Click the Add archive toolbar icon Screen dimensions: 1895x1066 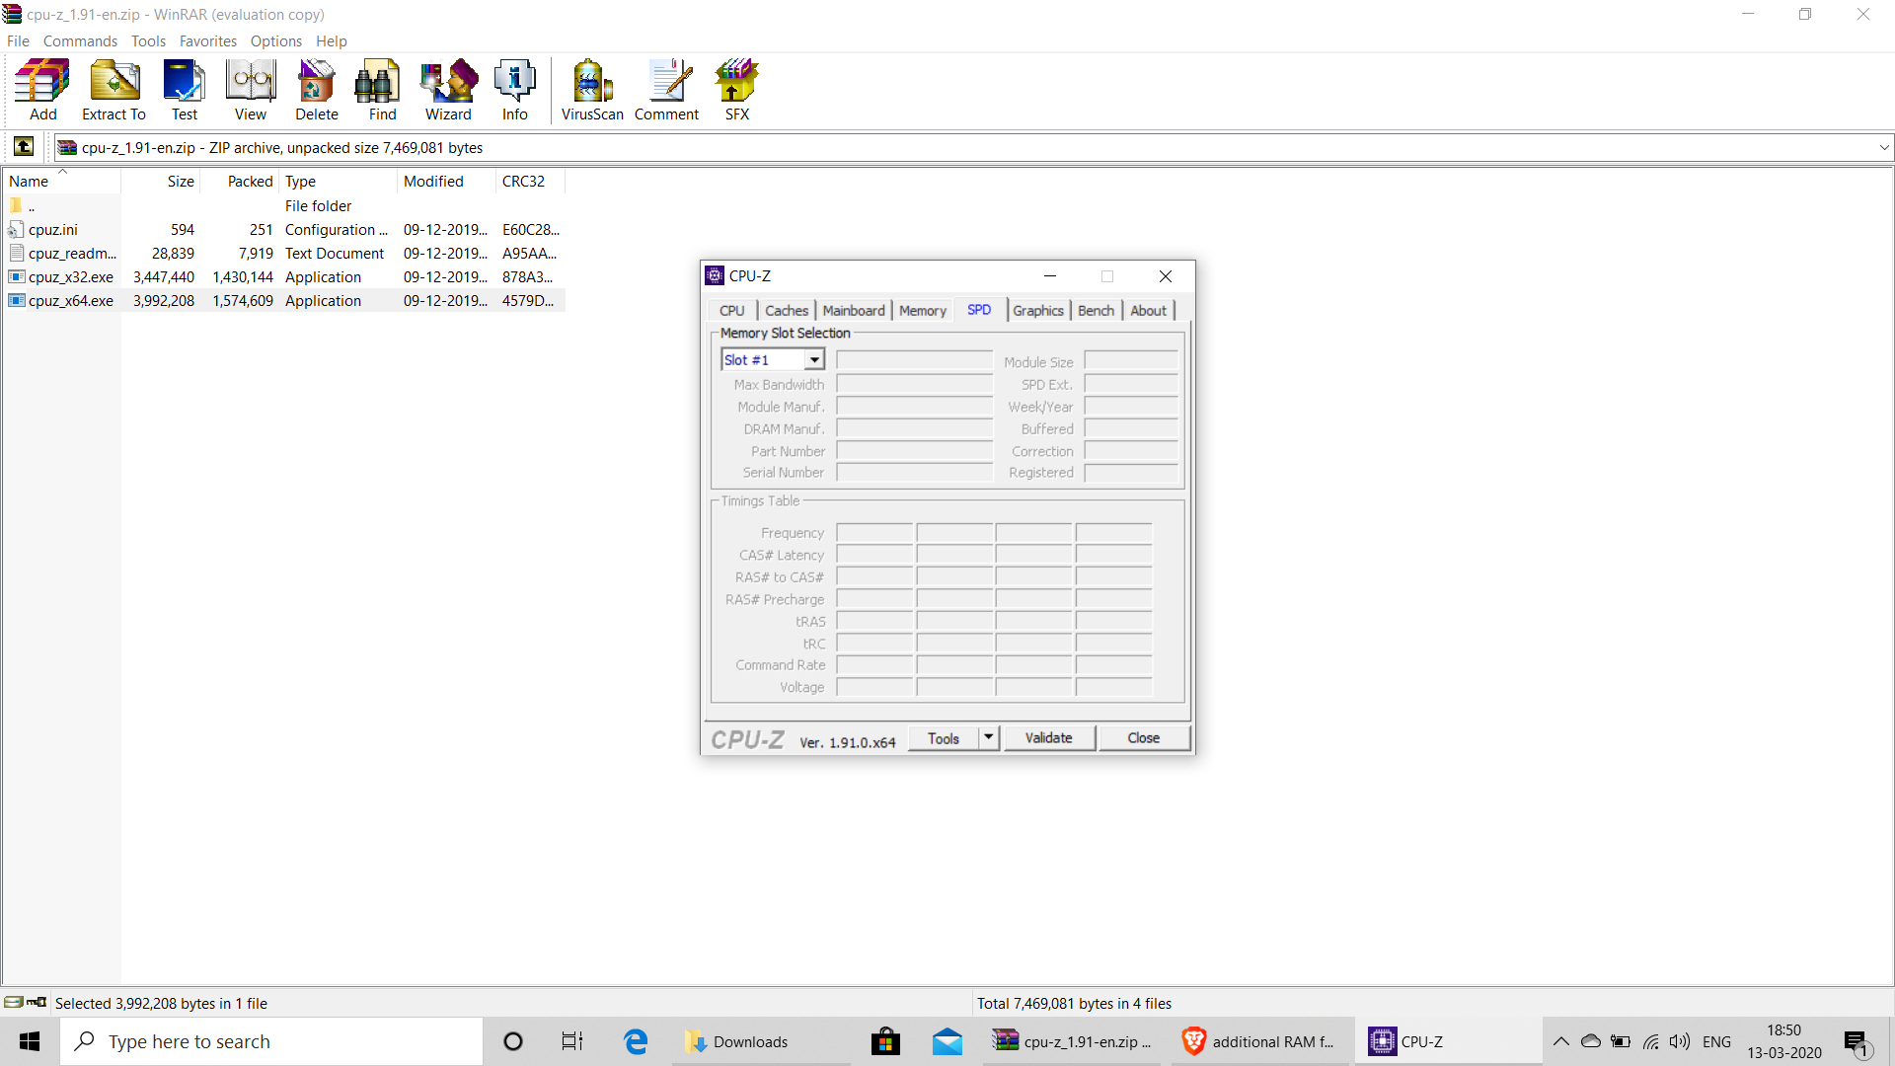(42, 90)
